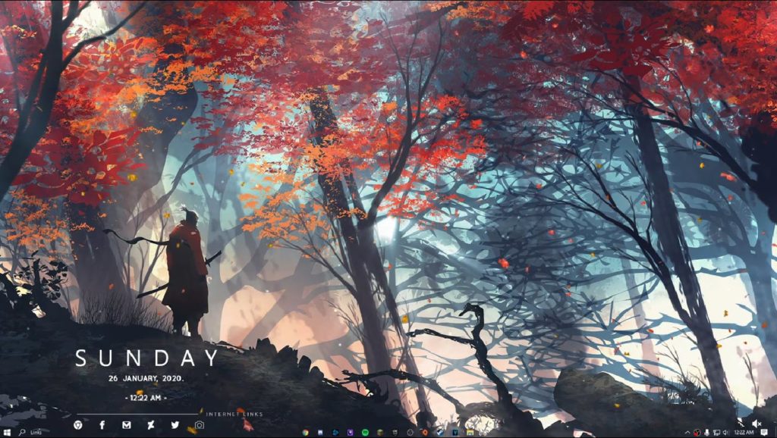Screen dimensions: 777x438
Task: Click the clock showing 12:22 AM
Action: click(744, 432)
